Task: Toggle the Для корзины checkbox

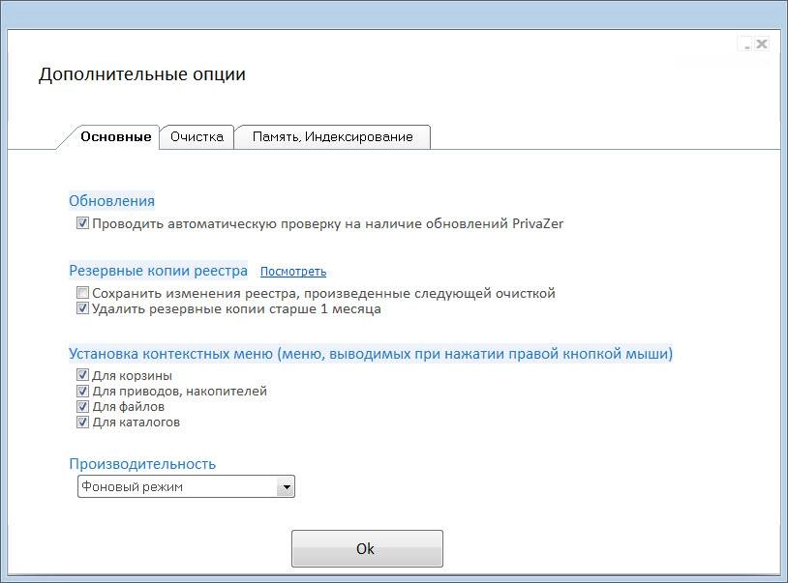Action: click(x=83, y=375)
